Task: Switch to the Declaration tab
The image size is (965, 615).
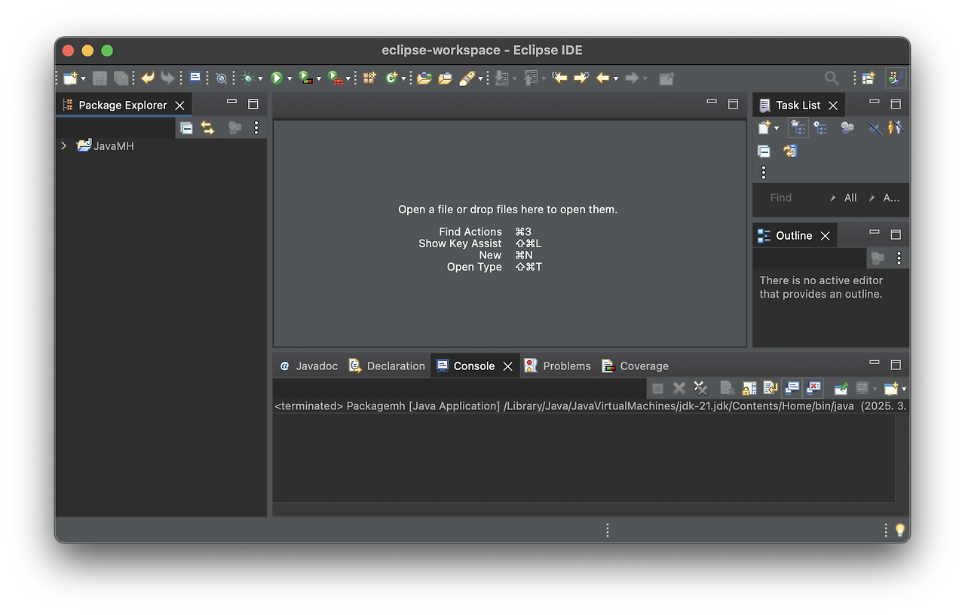Action: tap(388, 366)
